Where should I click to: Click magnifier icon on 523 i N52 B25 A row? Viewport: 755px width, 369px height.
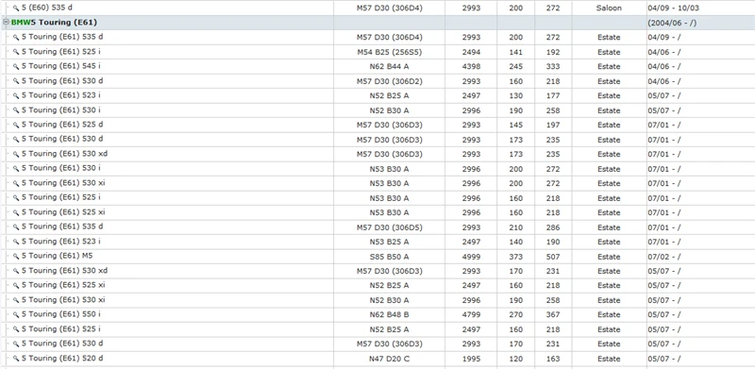(16, 96)
